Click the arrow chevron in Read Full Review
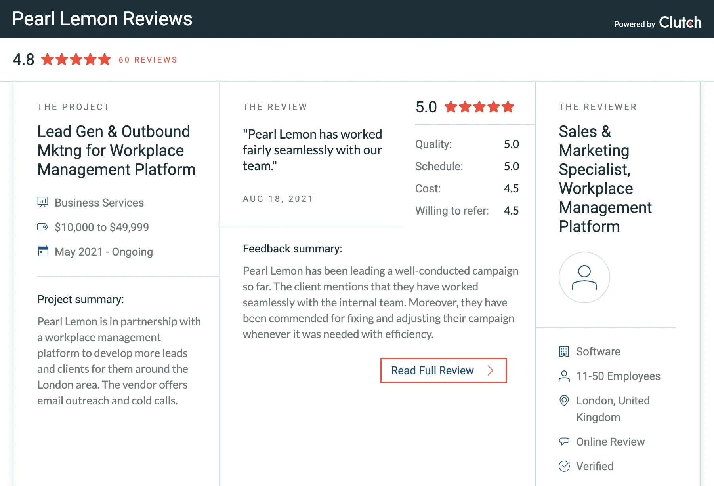The image size is (714, 486). tap(491, 370)
